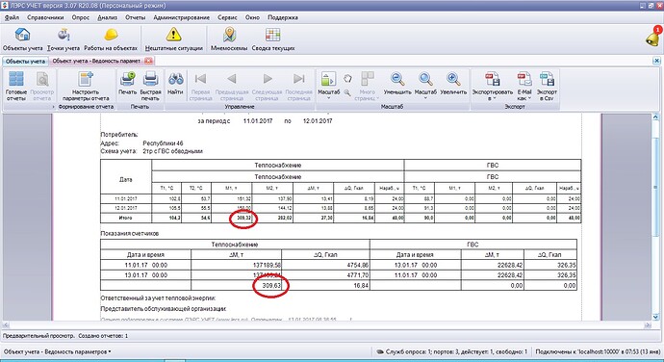Click the Экспорт в Csv button
Viewport: 664px width, 362px height.
tap(547, 87)
